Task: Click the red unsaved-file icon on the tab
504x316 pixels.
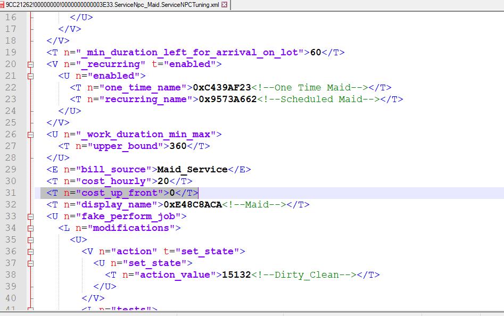Action: tap(3, 5)
